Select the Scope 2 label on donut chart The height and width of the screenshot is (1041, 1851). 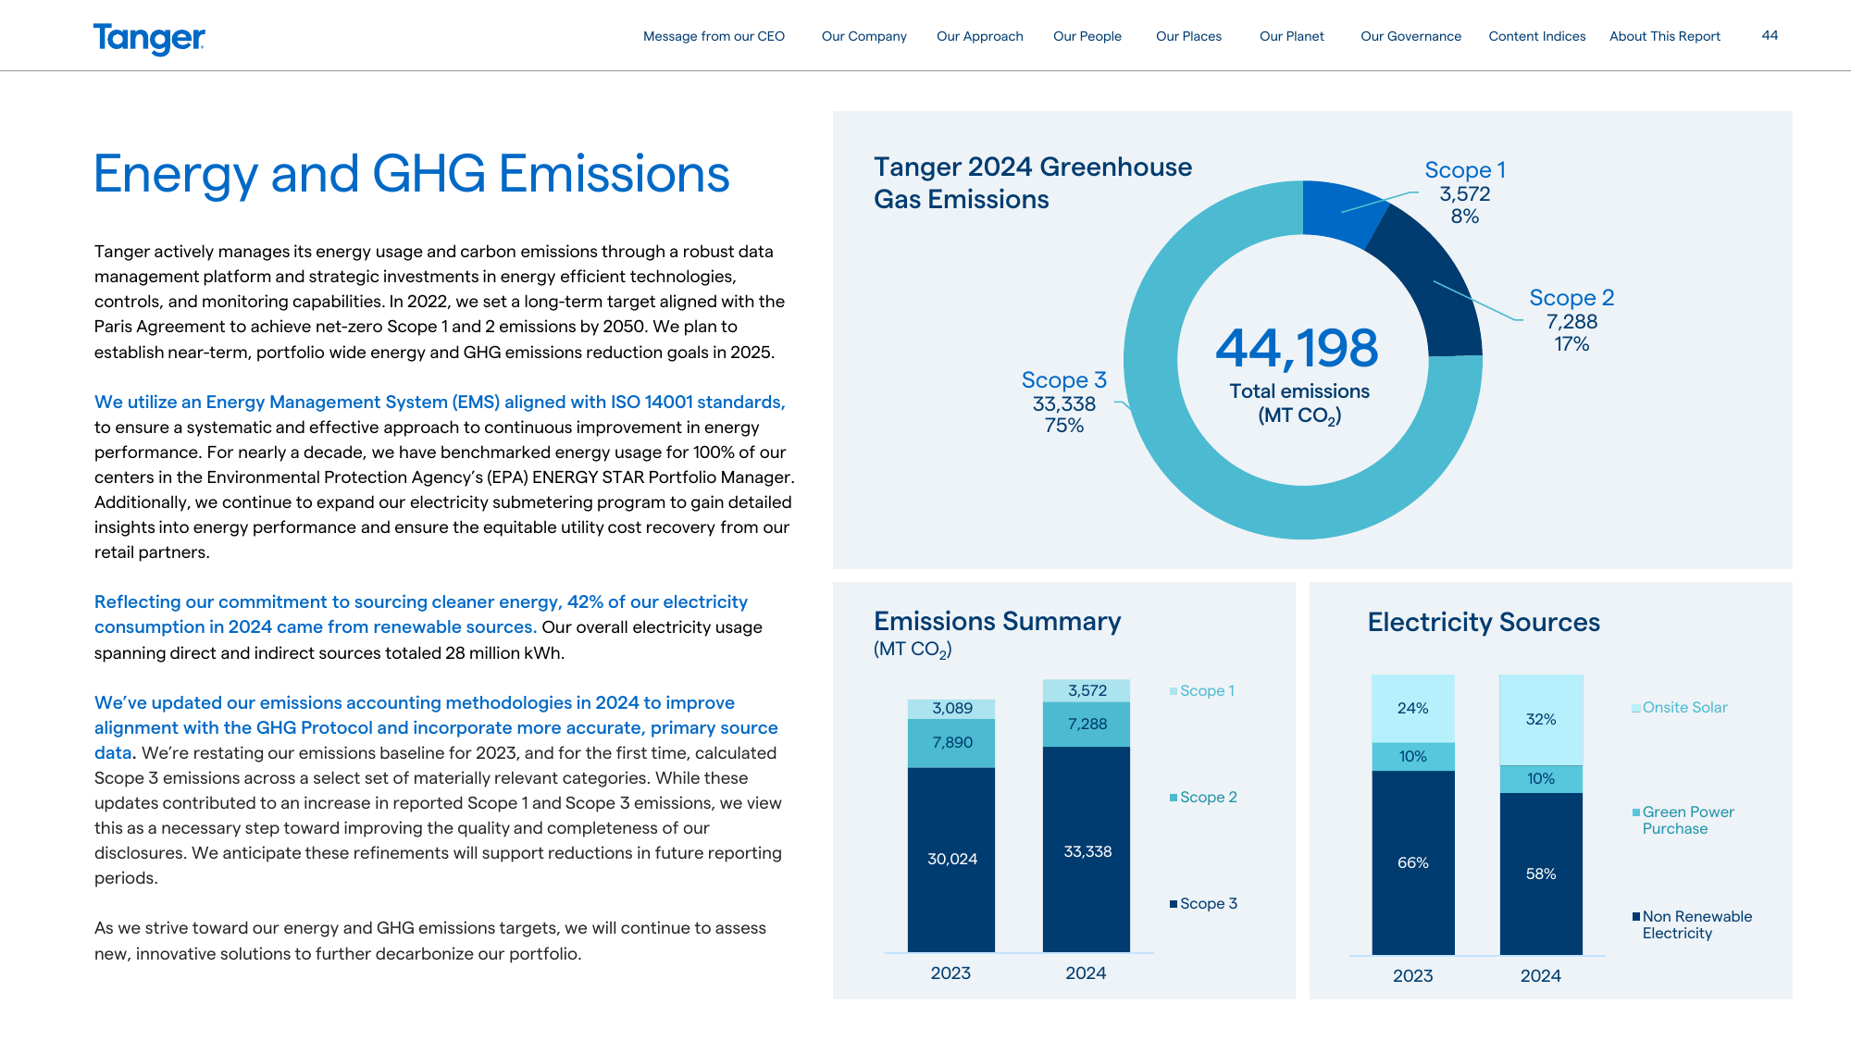click(x=1571, y=298)
